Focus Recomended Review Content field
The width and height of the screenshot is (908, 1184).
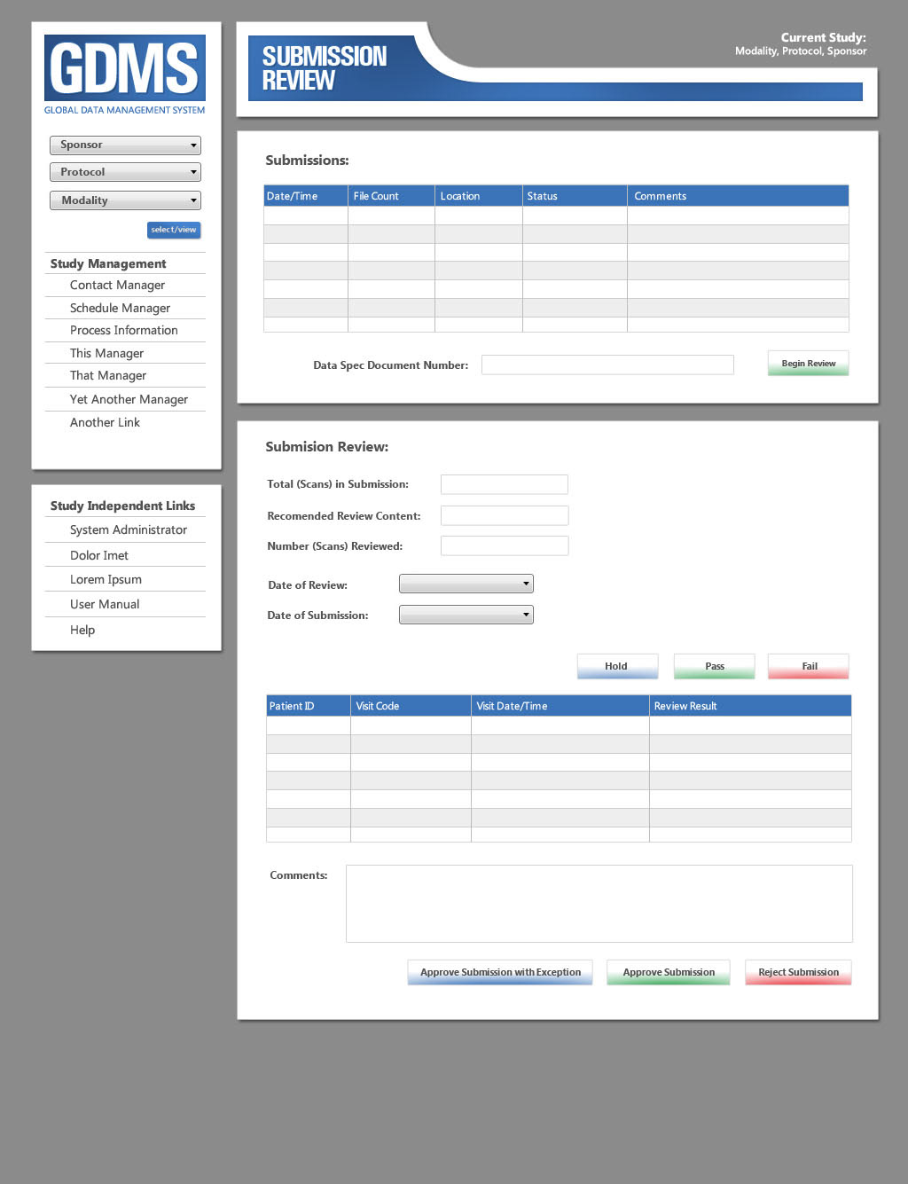[505, 515]
